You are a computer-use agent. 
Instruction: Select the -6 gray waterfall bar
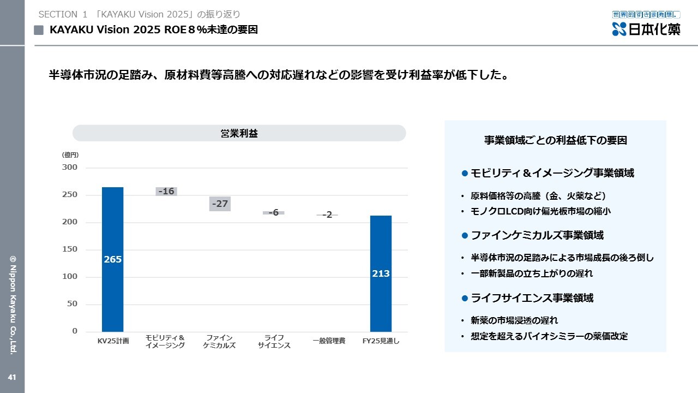pyautogui.click(x=274, y=213)
